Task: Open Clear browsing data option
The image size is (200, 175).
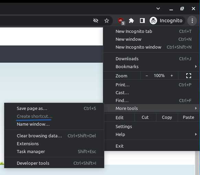Action: coord(54,136)
